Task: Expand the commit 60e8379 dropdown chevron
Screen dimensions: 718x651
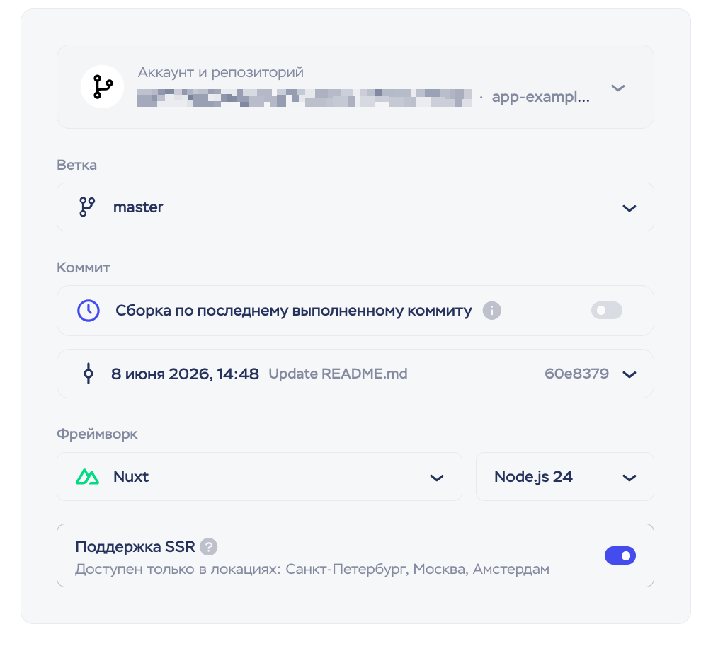Action: pos(629,375)
